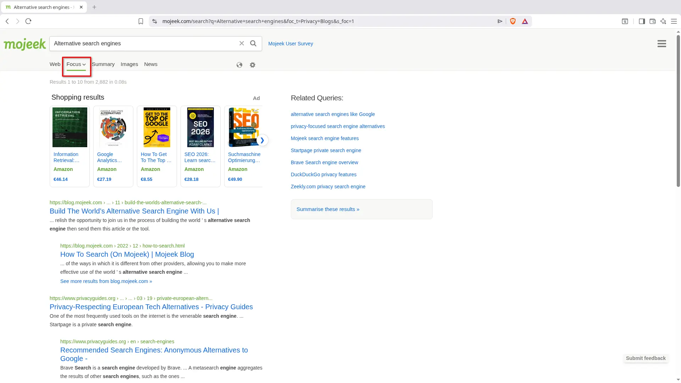Open the Mojeek User Survey link

coord(290,44)
